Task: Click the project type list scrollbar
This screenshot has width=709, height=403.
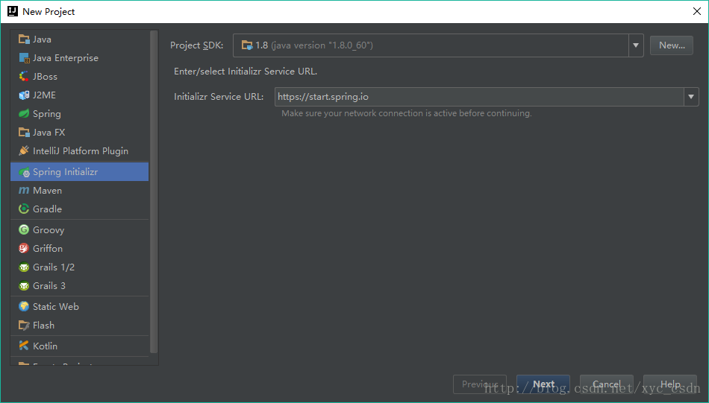Action: pyautogui.click(x=154, y=191)
